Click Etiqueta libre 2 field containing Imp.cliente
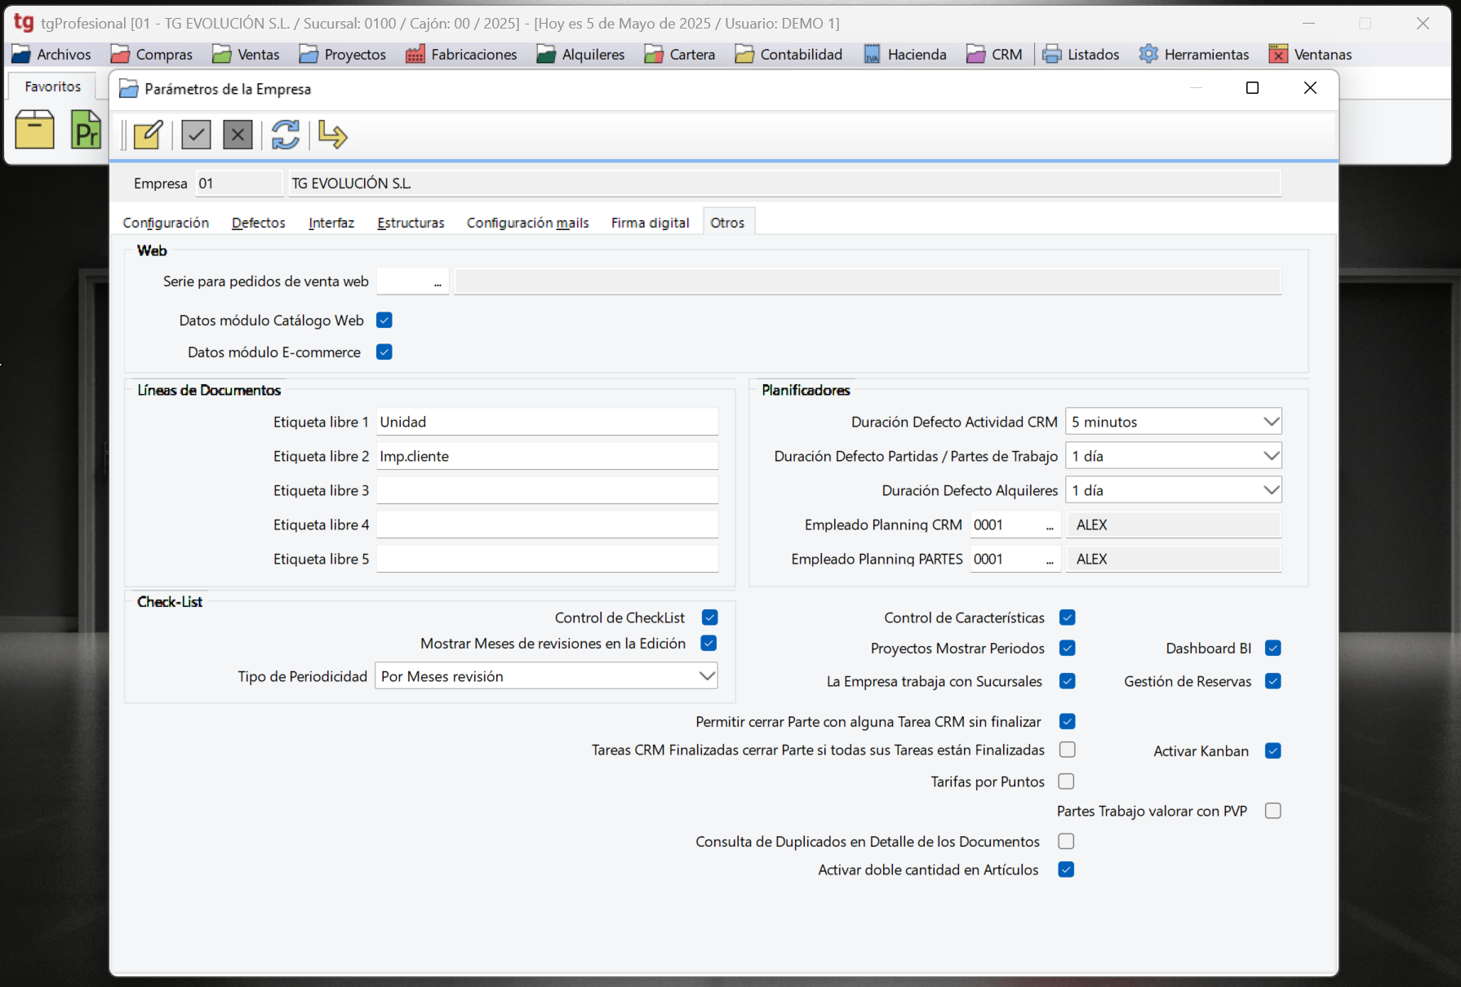The height and width of the screenshot is (987, 1461). coord(547,456)
